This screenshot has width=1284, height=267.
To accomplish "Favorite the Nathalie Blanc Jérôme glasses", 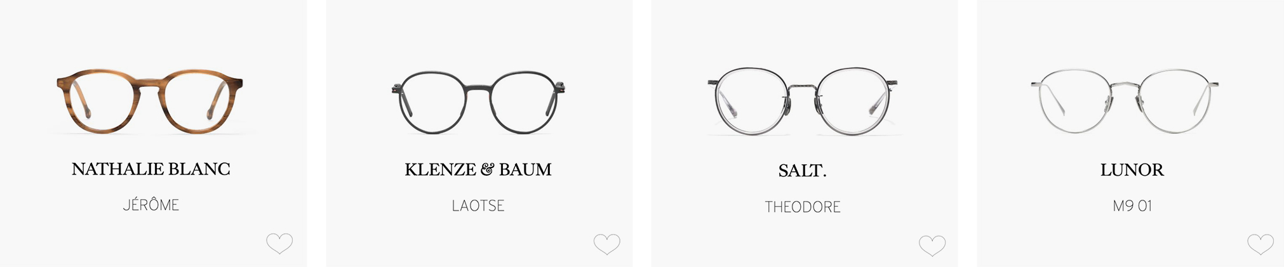I will tap(279, 244).
